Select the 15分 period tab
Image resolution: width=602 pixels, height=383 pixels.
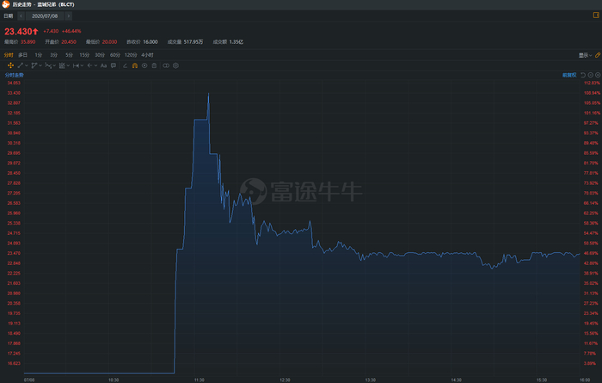[84, 55]
